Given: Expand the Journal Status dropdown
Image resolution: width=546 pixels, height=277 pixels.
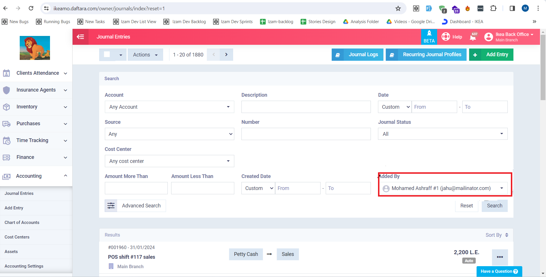Looking at the screenshot, I should [443, 134].
